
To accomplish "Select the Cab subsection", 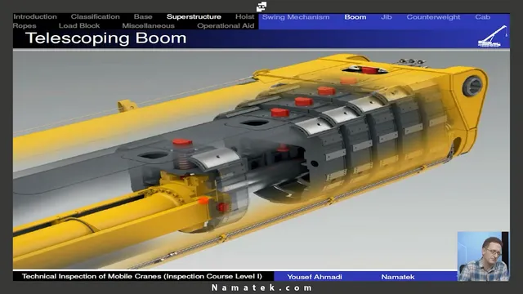I will [x=483, y=17].
